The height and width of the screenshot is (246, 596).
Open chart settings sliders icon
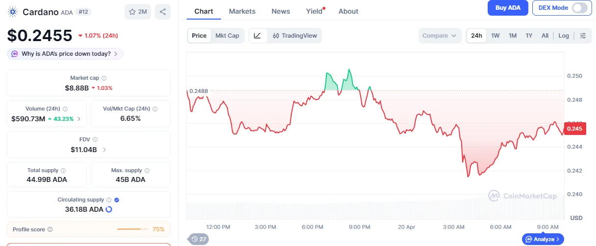pyautogui.click(x=583, y=36)
